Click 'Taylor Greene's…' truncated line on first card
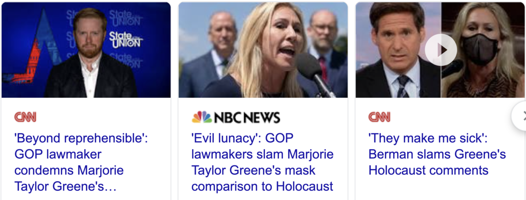 [65, 186]
